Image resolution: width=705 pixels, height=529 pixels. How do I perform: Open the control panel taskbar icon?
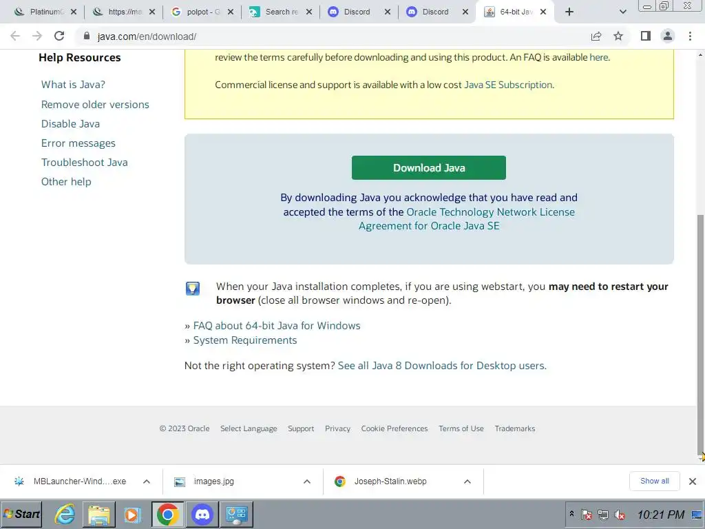[237, 514]
